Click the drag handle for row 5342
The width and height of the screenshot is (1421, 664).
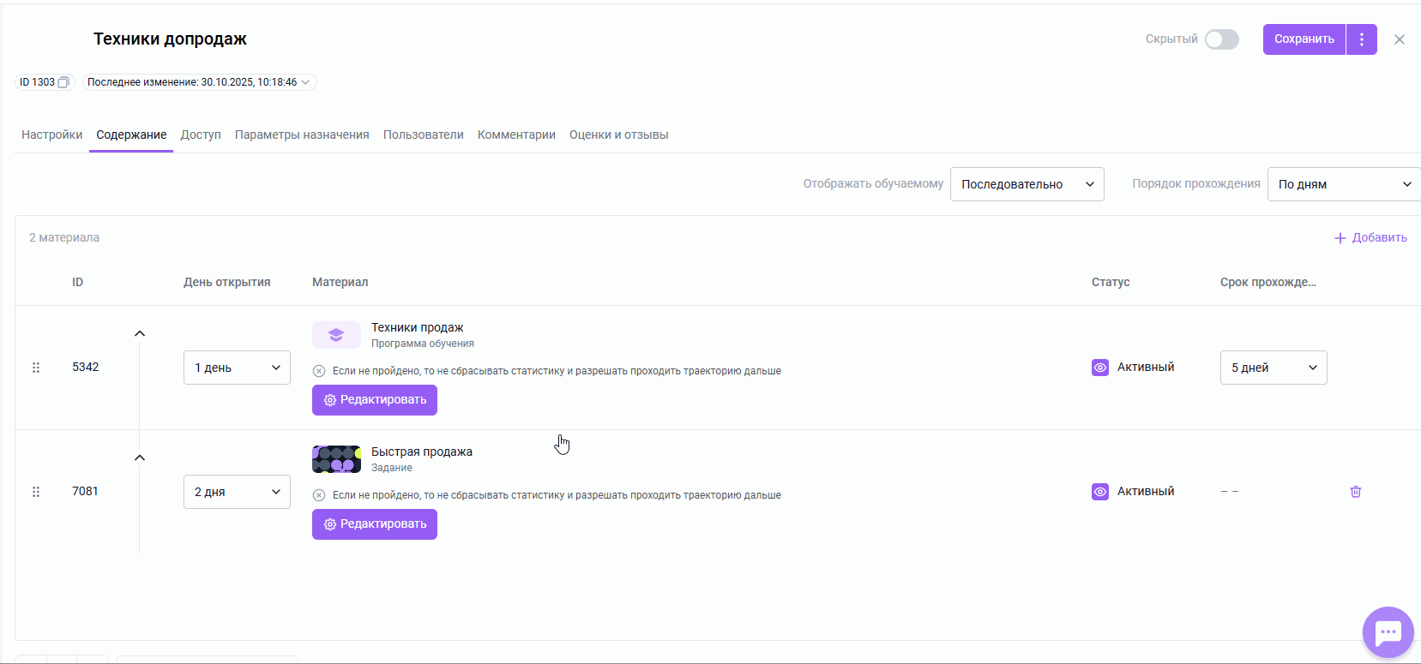pos(36,368)
